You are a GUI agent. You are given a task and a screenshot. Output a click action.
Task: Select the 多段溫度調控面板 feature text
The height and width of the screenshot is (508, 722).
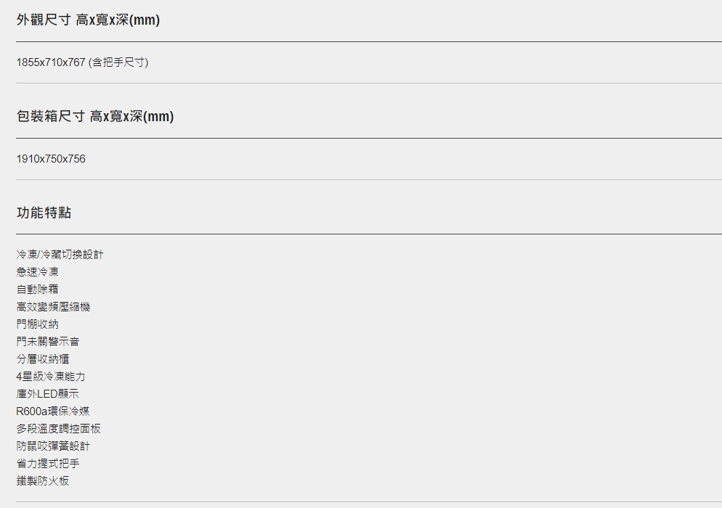point(59,429)
